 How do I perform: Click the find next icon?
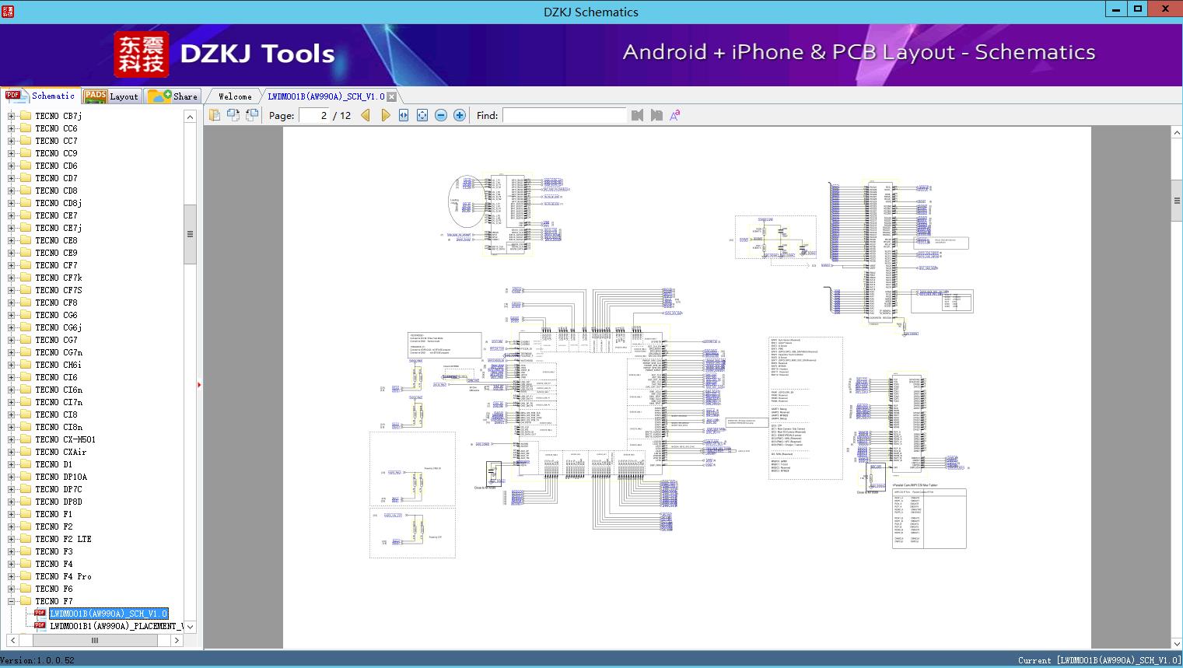tap(656, 116)
